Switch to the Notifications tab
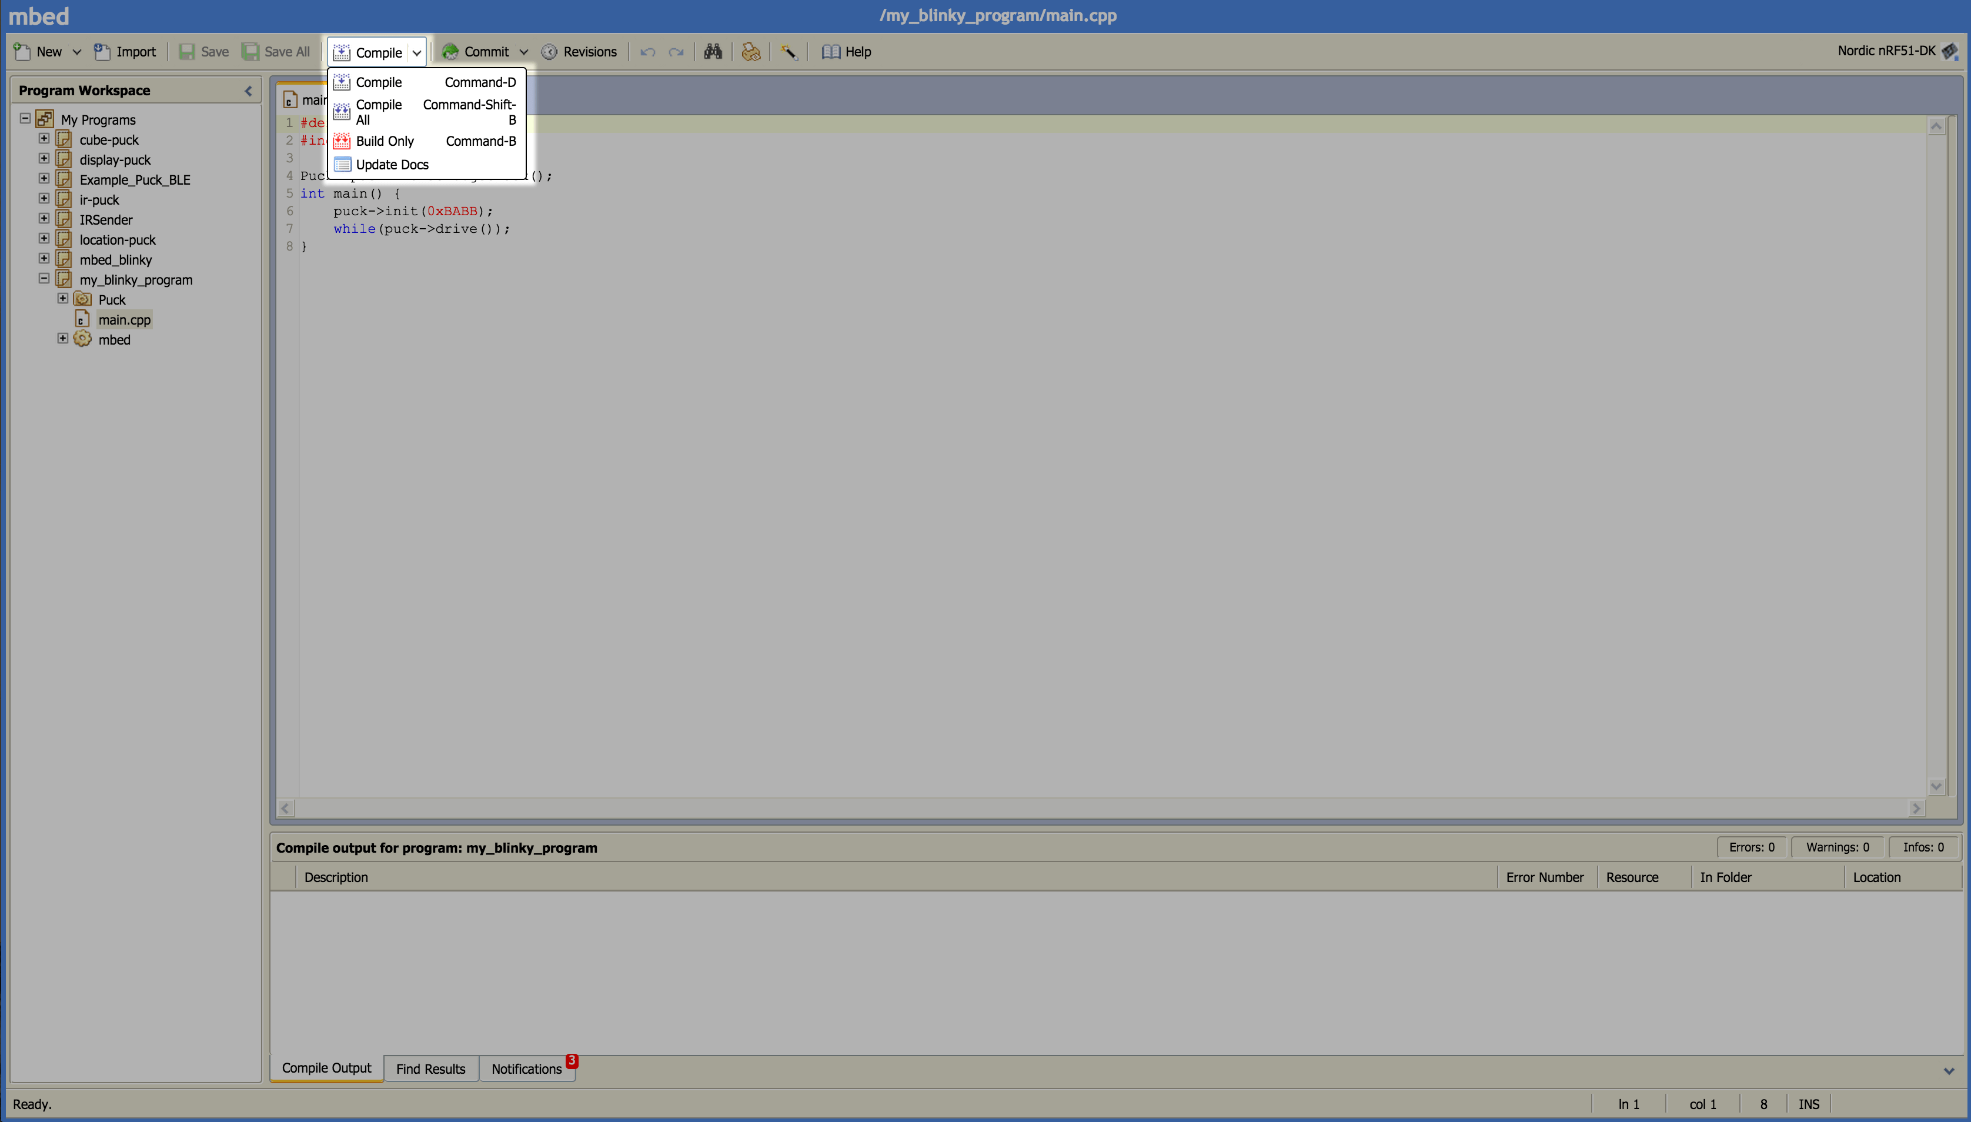1971x1122 pixels. click(526, 1069)
